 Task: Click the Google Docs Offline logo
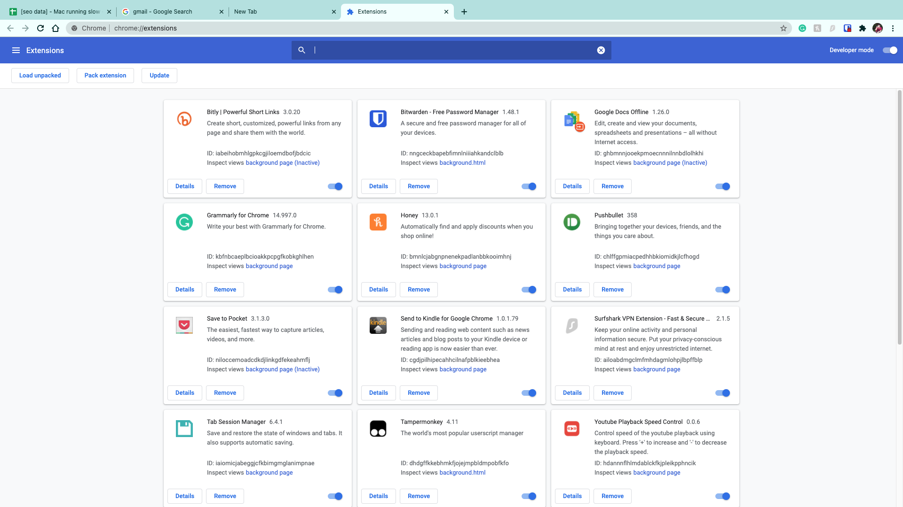[x=574, y=121]
